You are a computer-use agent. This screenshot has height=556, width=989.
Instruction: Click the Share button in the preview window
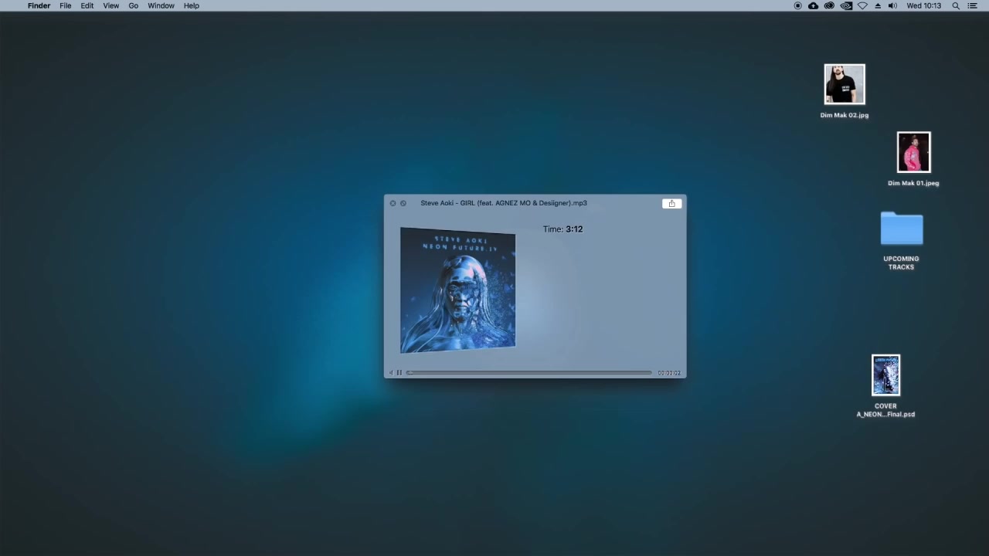[x=671, y=204]
